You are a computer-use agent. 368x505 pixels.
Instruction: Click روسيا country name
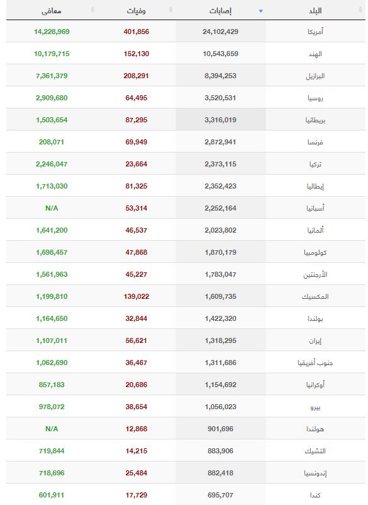pyautogui.click(x=315, y=98)
